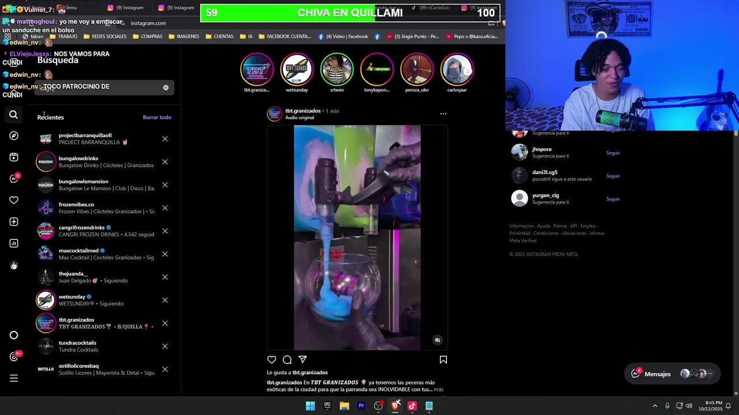The height and width of the screenshot is (415, 739).
Task: Switch to the Temu browser tab
Action: pyautogui.click(x=70, y=7)
